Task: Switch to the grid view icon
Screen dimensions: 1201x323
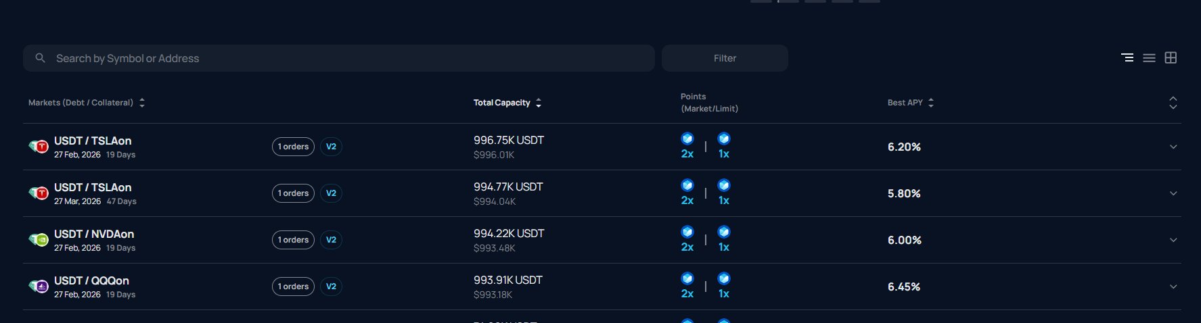Action: [1171, 58]
